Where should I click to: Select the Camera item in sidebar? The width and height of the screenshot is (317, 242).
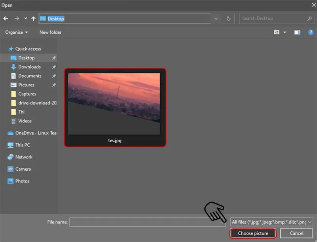[23, 169]
